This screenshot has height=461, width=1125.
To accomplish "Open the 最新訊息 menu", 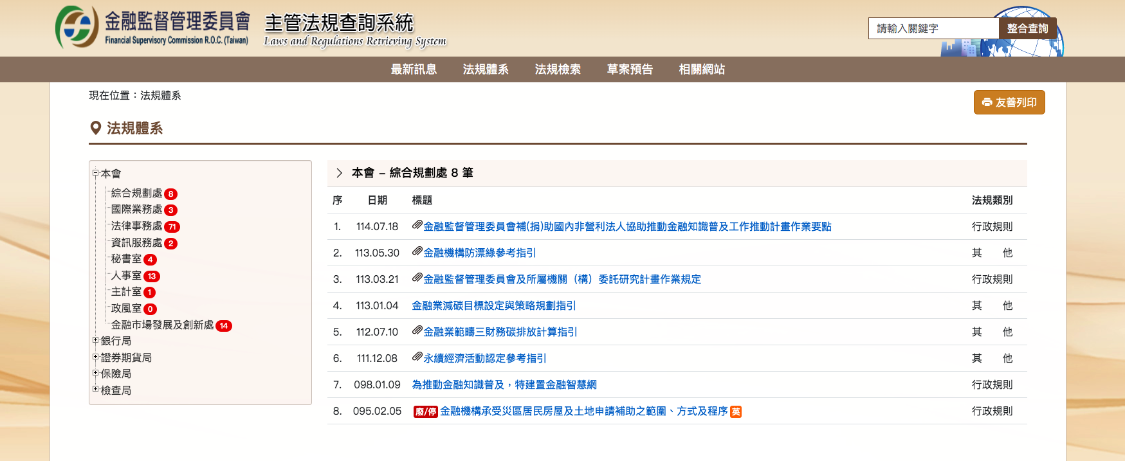I will click(414, 69).
